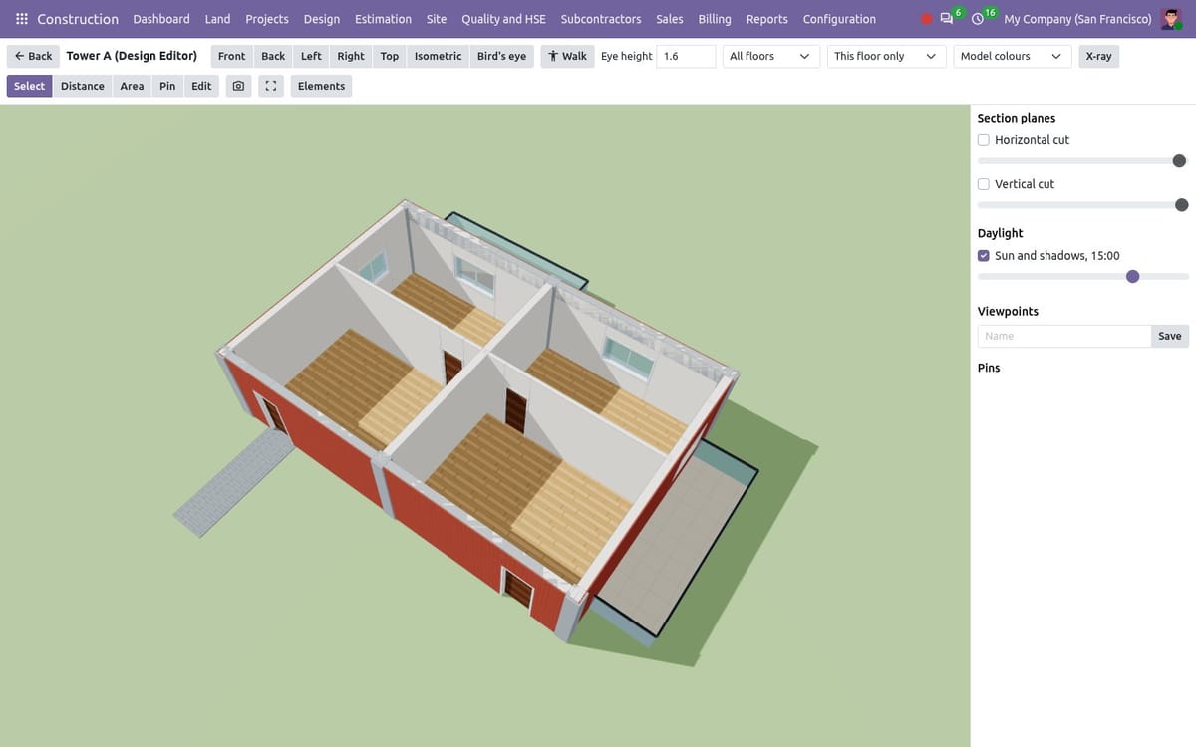1196x747 pixels.
Task: Click the Horizontal cut slider handle
Action: coord(1179,161)
